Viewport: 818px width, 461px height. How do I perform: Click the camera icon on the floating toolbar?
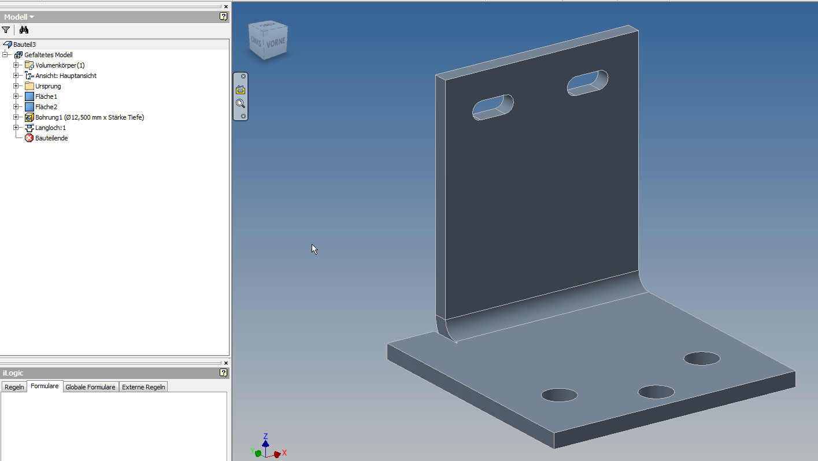(240, 90)
